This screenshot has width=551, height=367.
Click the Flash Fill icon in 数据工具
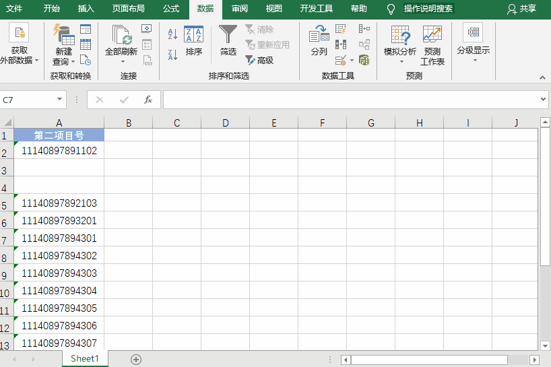pos(341,29)
